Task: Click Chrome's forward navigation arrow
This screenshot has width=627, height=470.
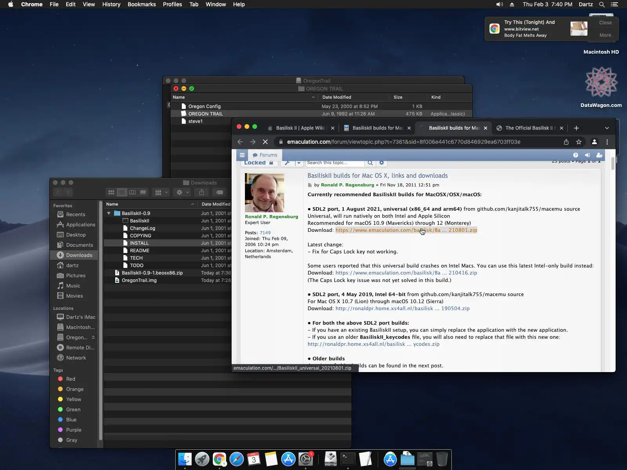Action: coord(253,142)
